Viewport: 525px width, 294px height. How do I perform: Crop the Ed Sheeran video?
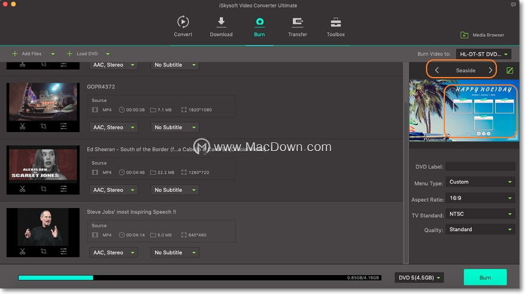point(43,189)
